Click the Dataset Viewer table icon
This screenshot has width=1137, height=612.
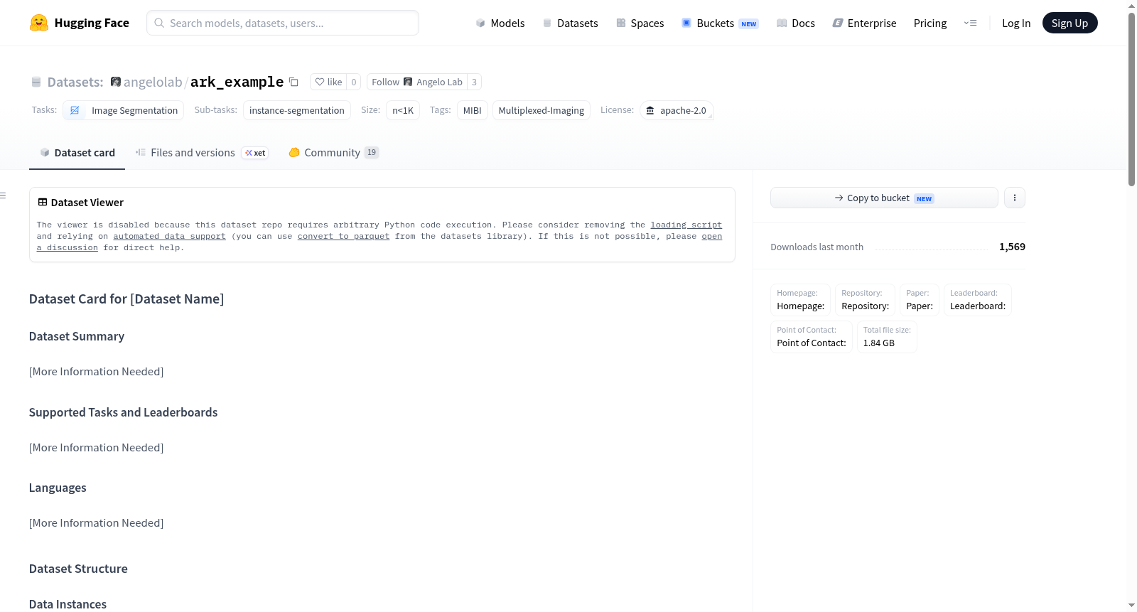coord(43,203)
